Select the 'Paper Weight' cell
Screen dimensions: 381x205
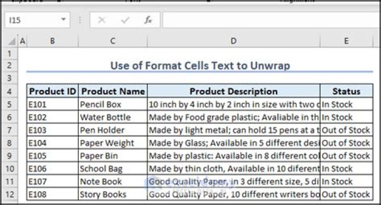click(x=113, y=143)
